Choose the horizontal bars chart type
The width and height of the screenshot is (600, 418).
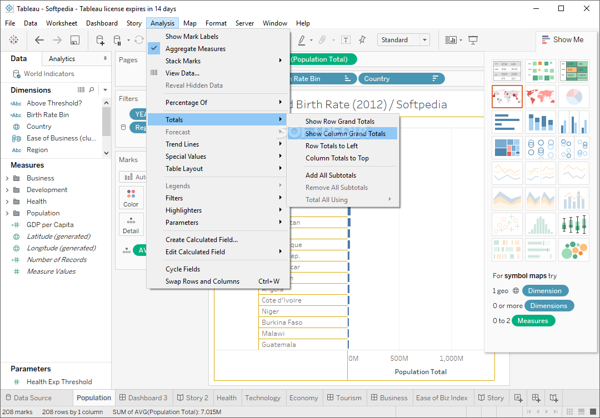coord(507,122)
